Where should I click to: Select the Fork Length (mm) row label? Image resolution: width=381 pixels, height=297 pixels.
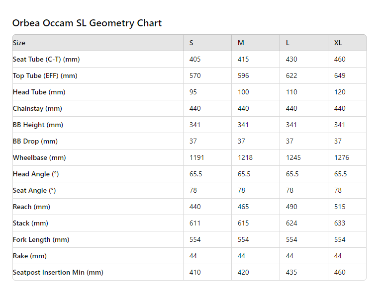41,239
